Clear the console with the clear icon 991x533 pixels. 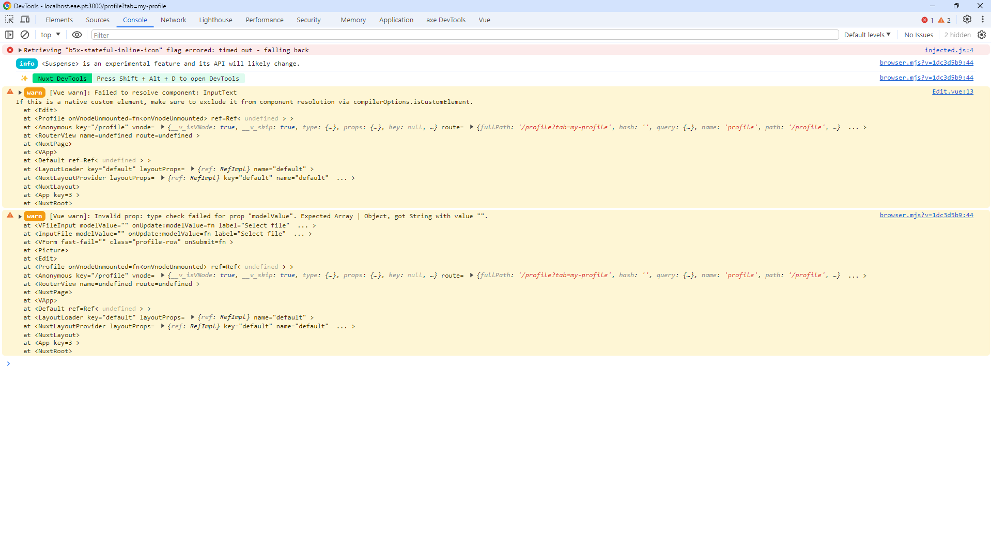25,35
